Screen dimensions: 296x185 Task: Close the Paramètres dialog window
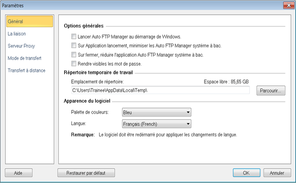(288, 5)
